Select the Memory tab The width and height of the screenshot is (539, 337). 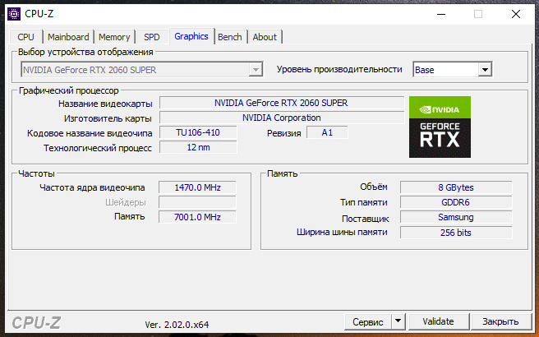[x=114, y=37]
